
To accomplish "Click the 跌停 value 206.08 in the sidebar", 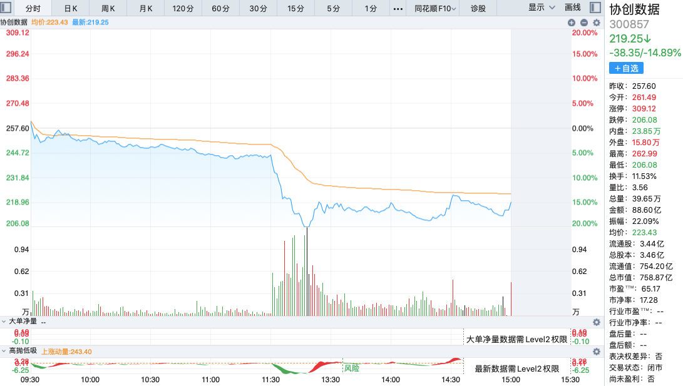I will (x=644, y=120).
